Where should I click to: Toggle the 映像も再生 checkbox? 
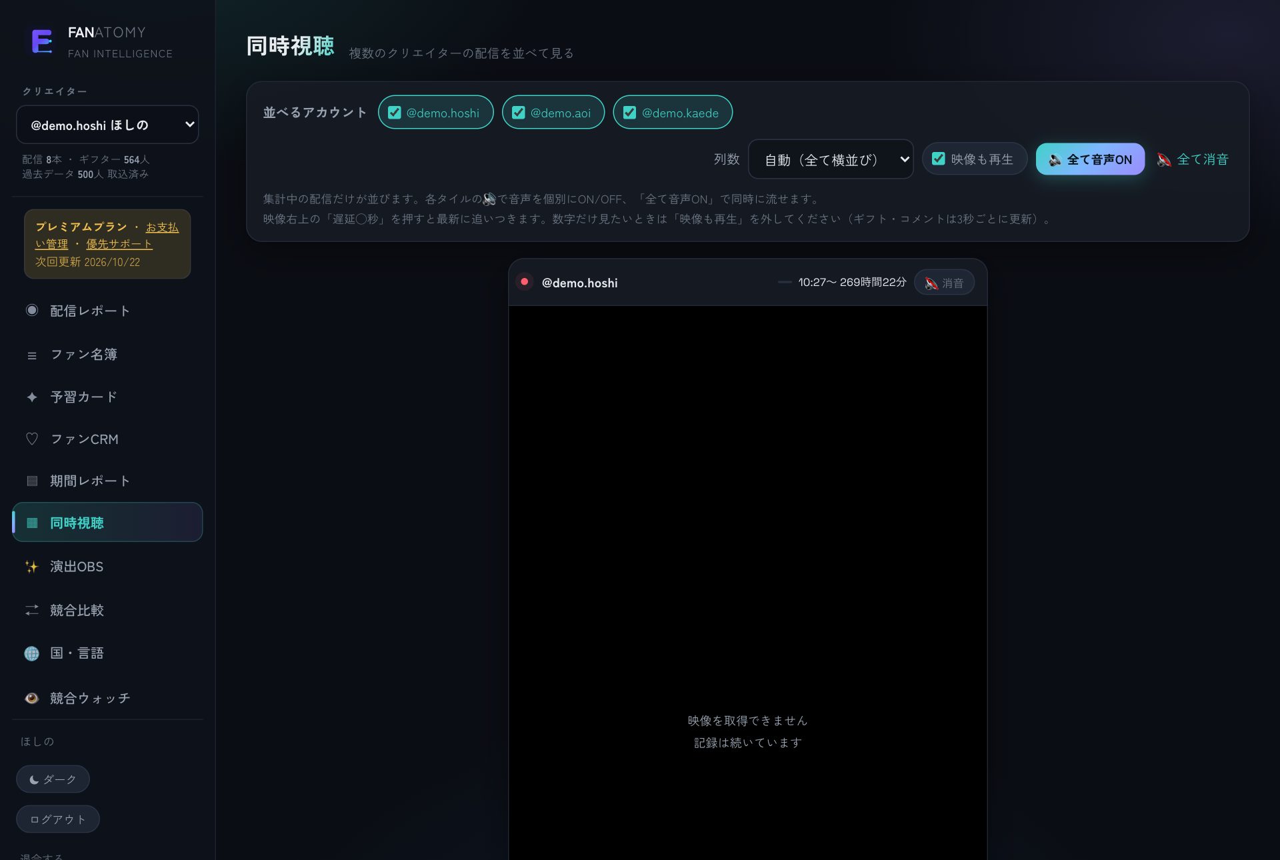coord(939,159)
